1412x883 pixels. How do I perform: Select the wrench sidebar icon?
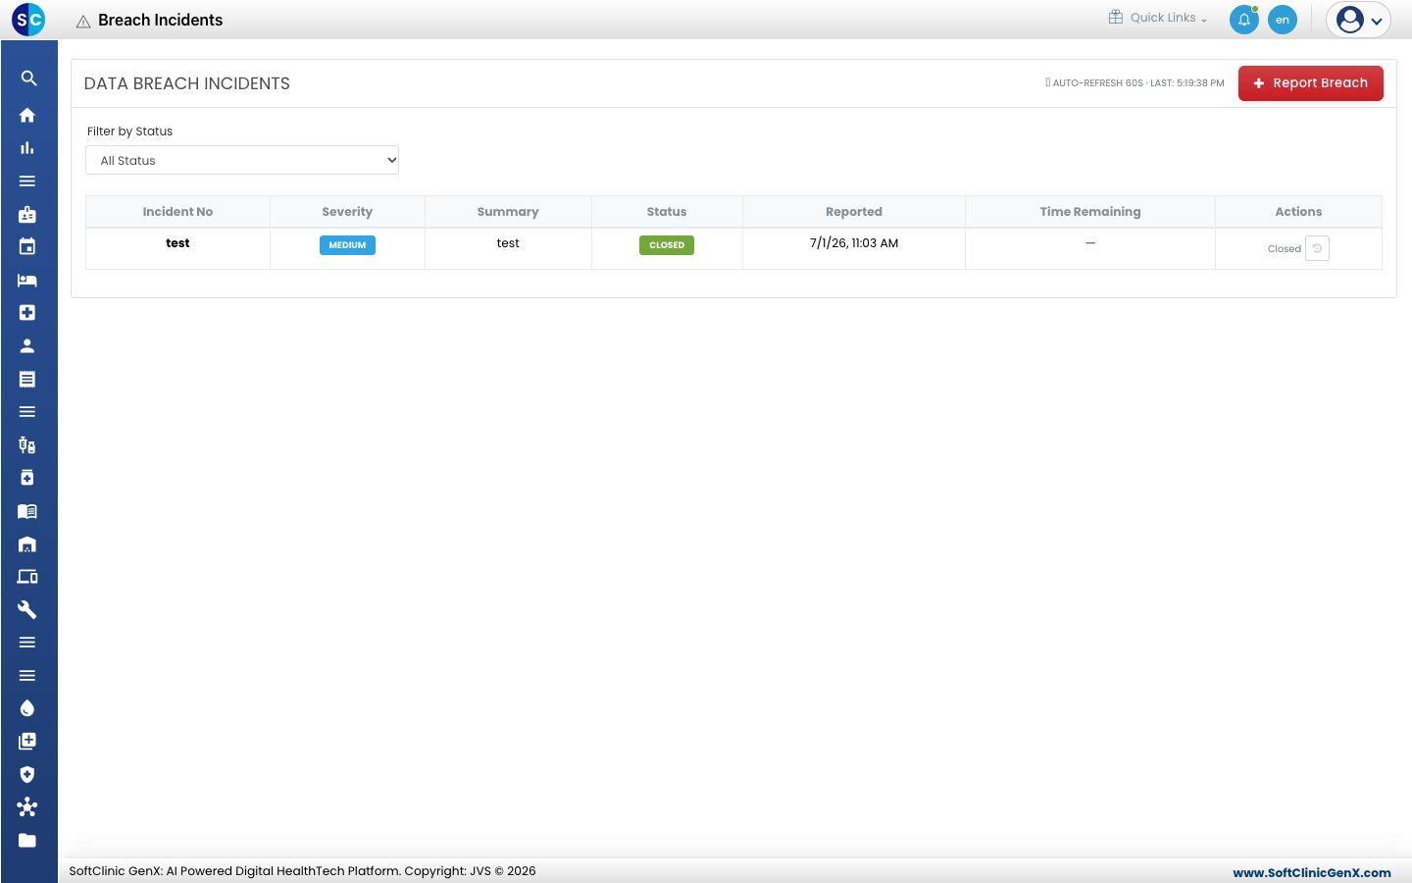pyautogui.click(x=27, y=610)
